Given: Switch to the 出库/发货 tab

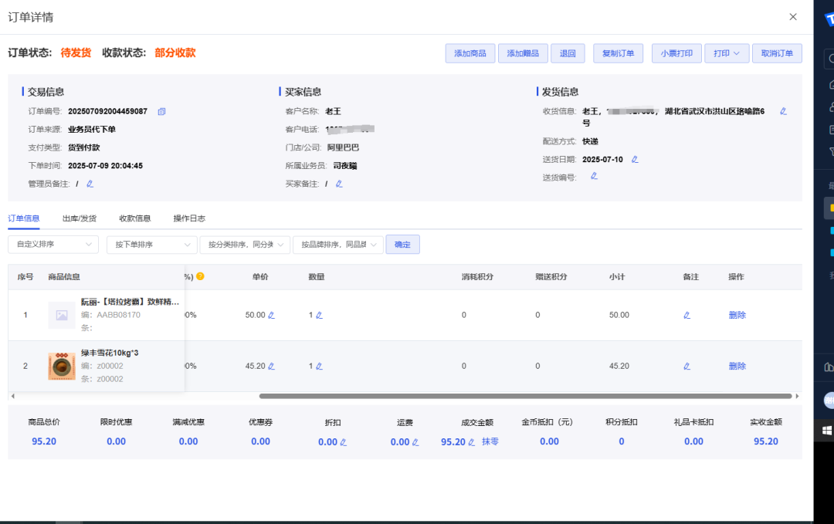Looking at the screenshot, I should click(81, 218).
